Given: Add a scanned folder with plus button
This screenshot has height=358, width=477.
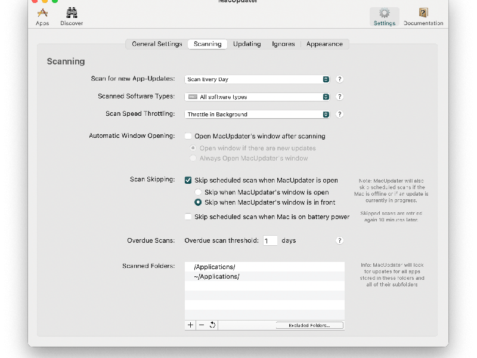Looking at the screenshot, I should pos(190,325).
